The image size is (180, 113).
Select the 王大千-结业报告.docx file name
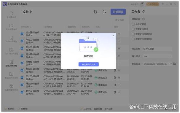(x=32, y=78)
